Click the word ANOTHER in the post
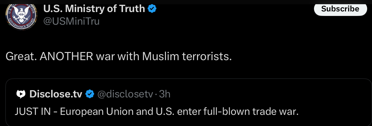Image resolution: width=372 pixels, height=126 pixels. point(66,56)
